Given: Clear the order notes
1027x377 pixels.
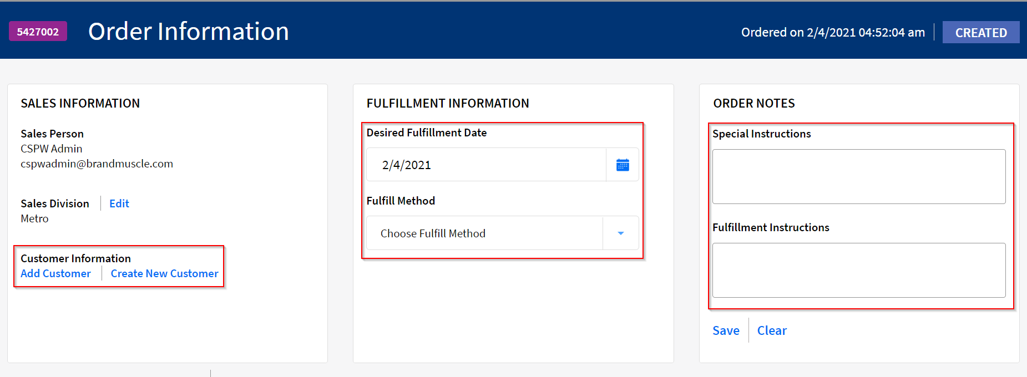Looking at the screenshot, I should pyautogui.click(x=772, y=330).
